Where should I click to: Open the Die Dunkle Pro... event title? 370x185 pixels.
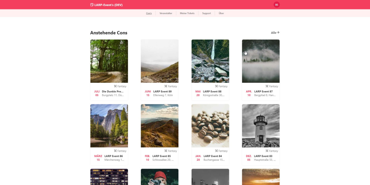pos(113,91)
